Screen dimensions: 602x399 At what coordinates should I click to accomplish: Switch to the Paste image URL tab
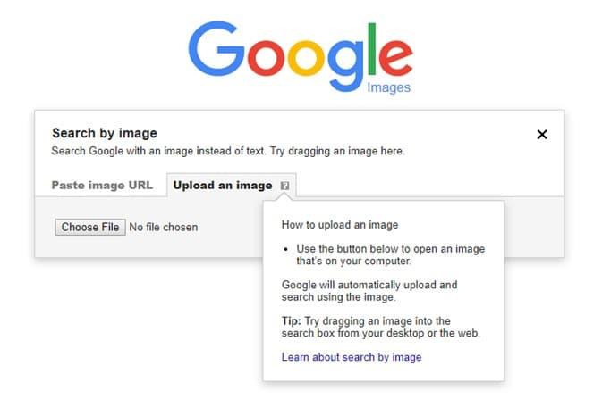102,186
